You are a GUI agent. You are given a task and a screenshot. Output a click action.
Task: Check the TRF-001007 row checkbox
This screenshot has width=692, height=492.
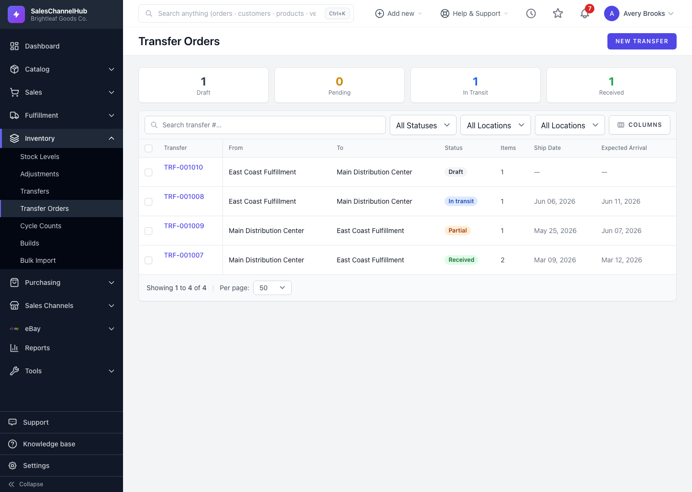pyautogui.click(x=148, y=260)
